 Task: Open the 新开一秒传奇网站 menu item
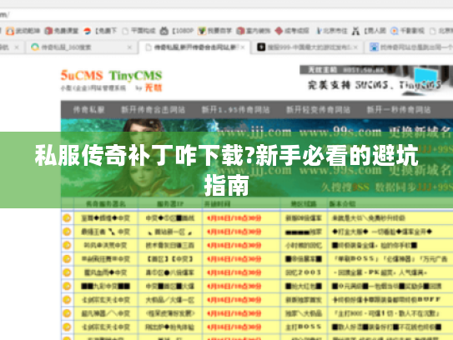click(x=399, y=110)
